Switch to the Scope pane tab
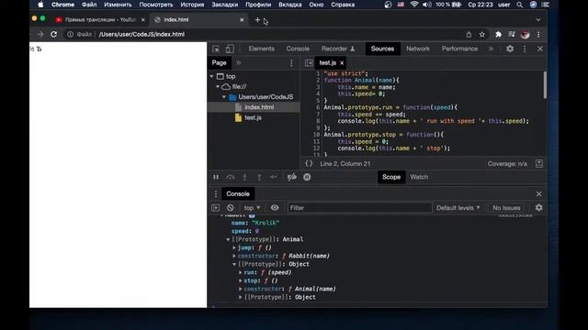The height and width of the screenshot is (330, 588). 391,177
